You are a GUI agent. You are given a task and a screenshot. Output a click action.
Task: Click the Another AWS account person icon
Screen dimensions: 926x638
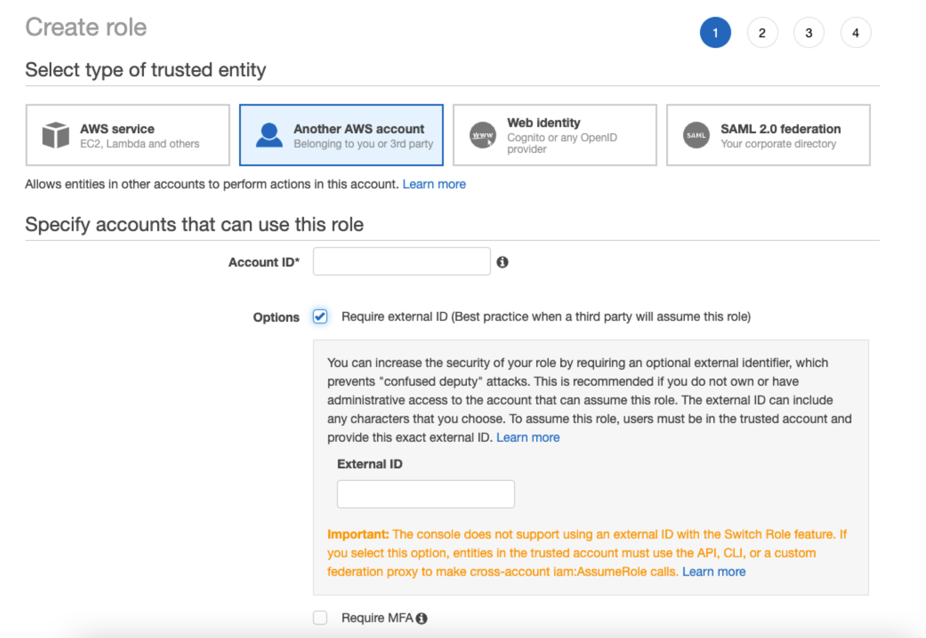pyautogui.click(x=269, y=135)
